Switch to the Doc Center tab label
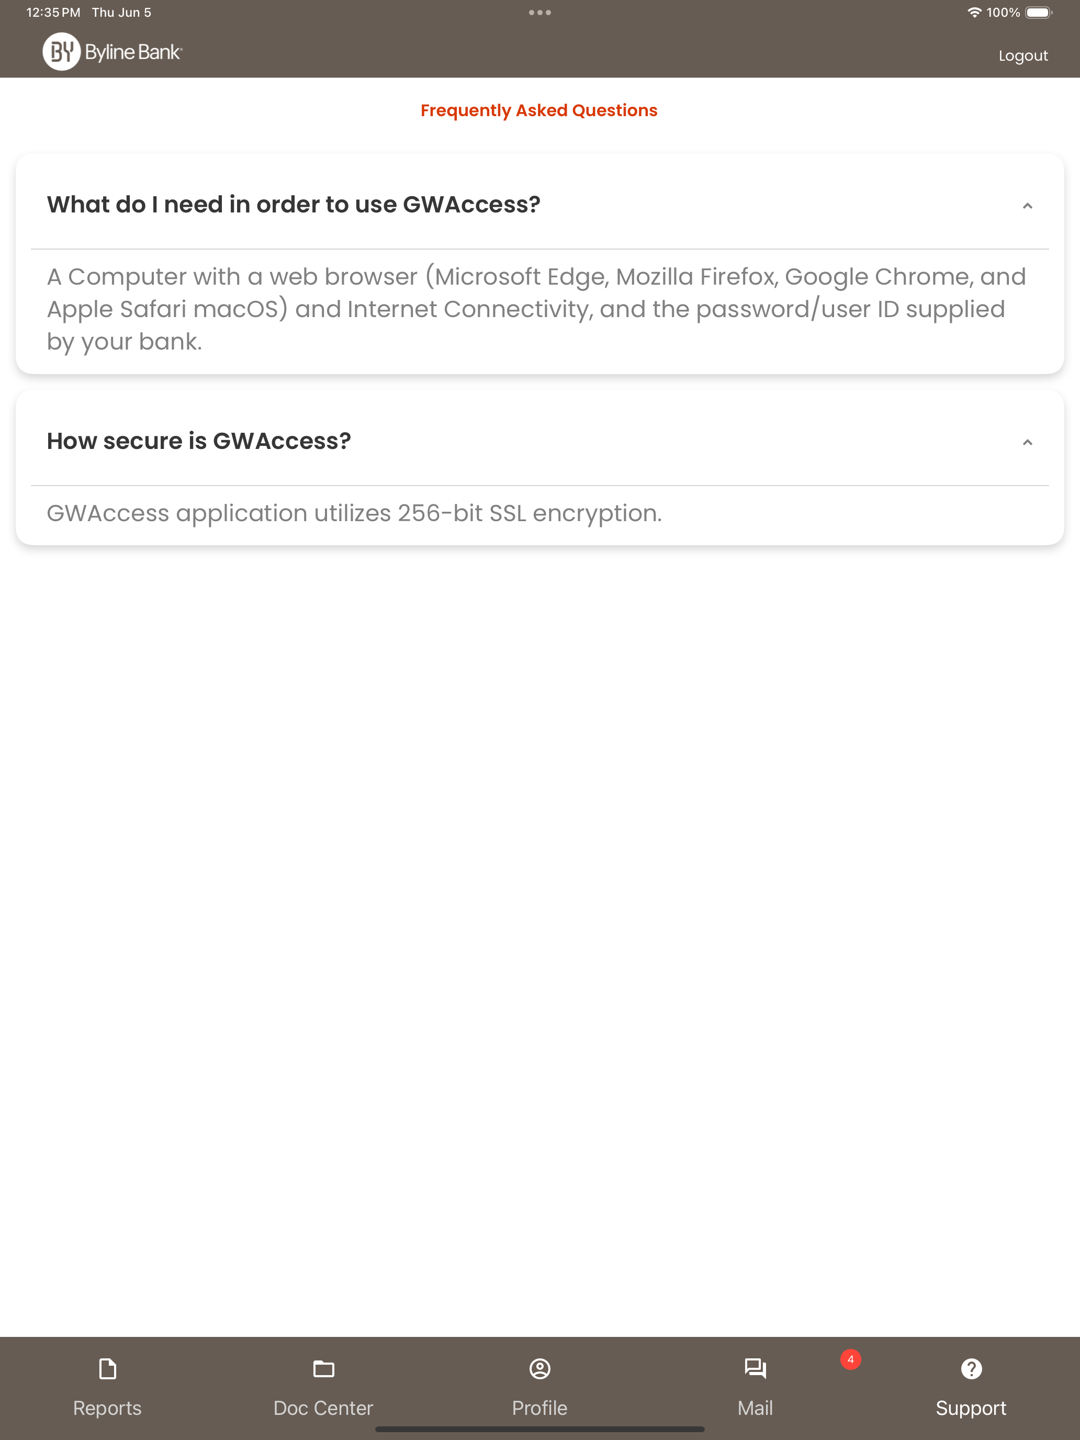This screenshot has height=1440, width=1080. [323, 1408]
